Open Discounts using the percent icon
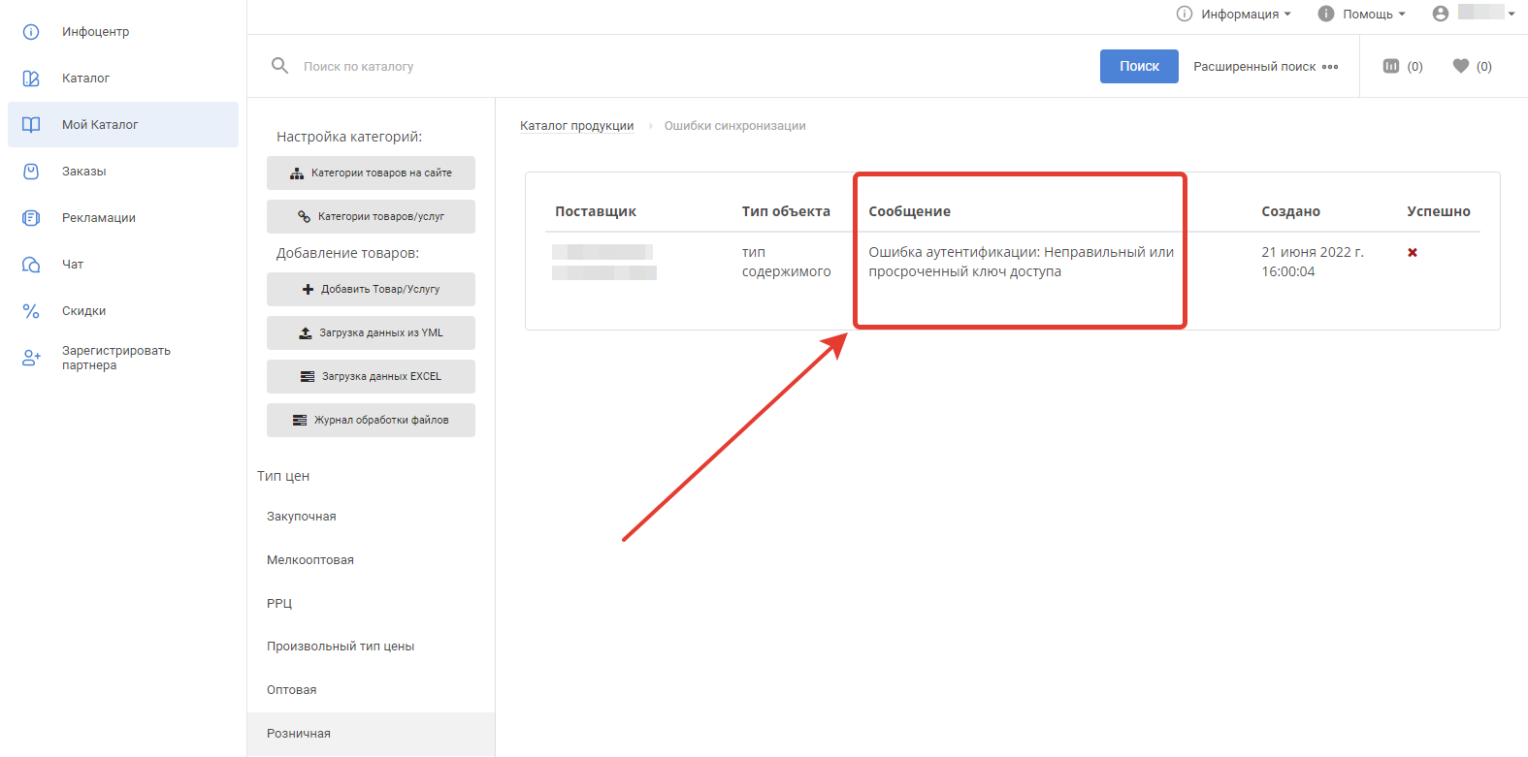 pos(31,311)
